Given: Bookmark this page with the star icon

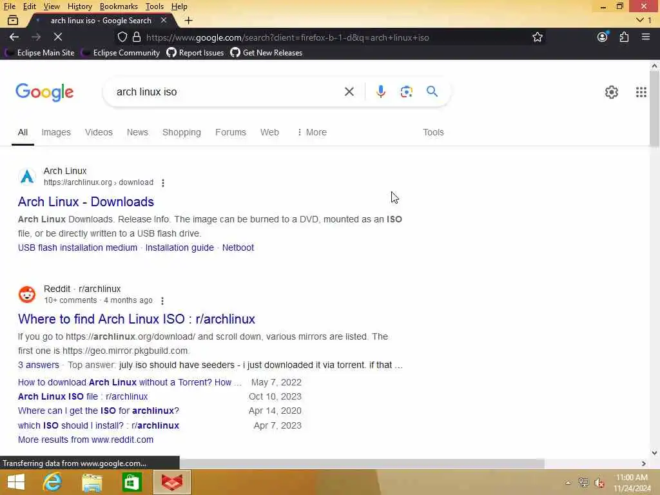Looking at the screenshot, I should click(x=537, y=37).
